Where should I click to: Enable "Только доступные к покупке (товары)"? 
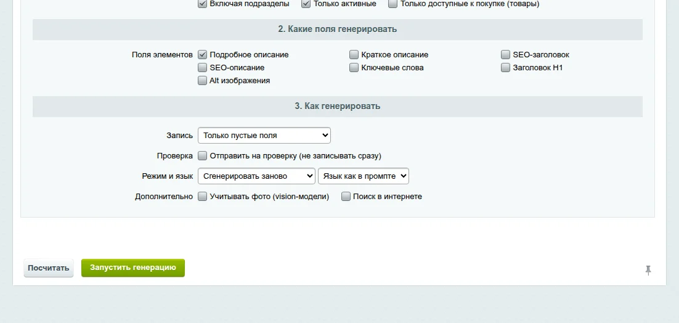point(392,4)
